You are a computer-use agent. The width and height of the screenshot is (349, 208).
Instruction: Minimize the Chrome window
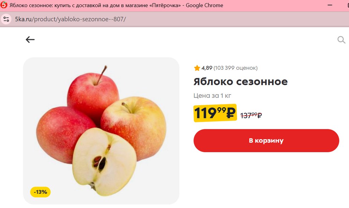[330, 5]
